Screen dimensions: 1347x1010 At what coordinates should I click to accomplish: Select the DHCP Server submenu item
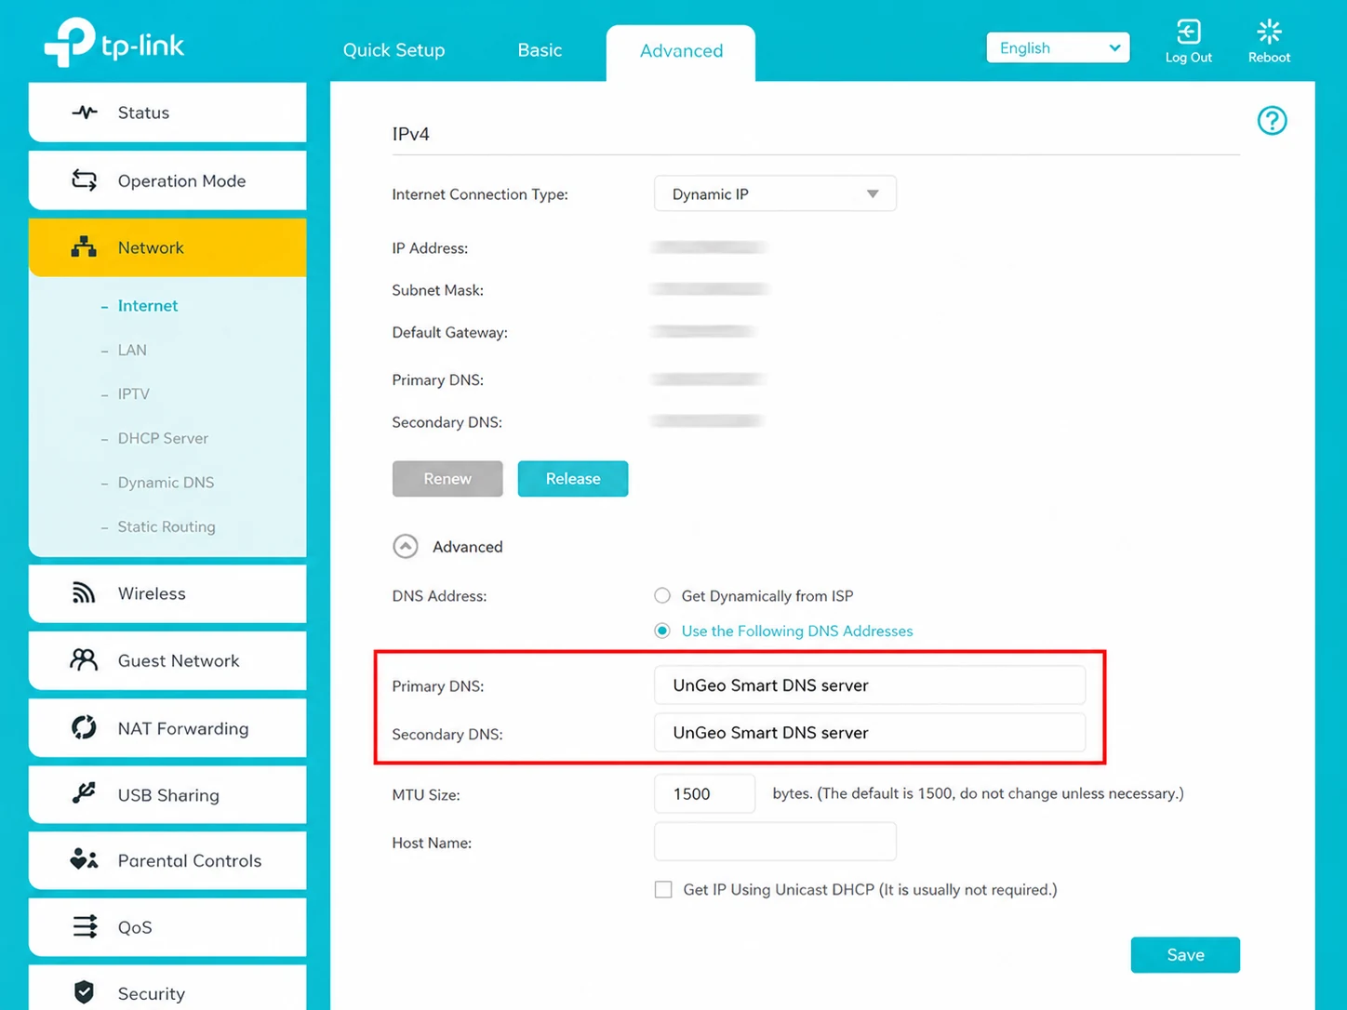tap(163, 438)
